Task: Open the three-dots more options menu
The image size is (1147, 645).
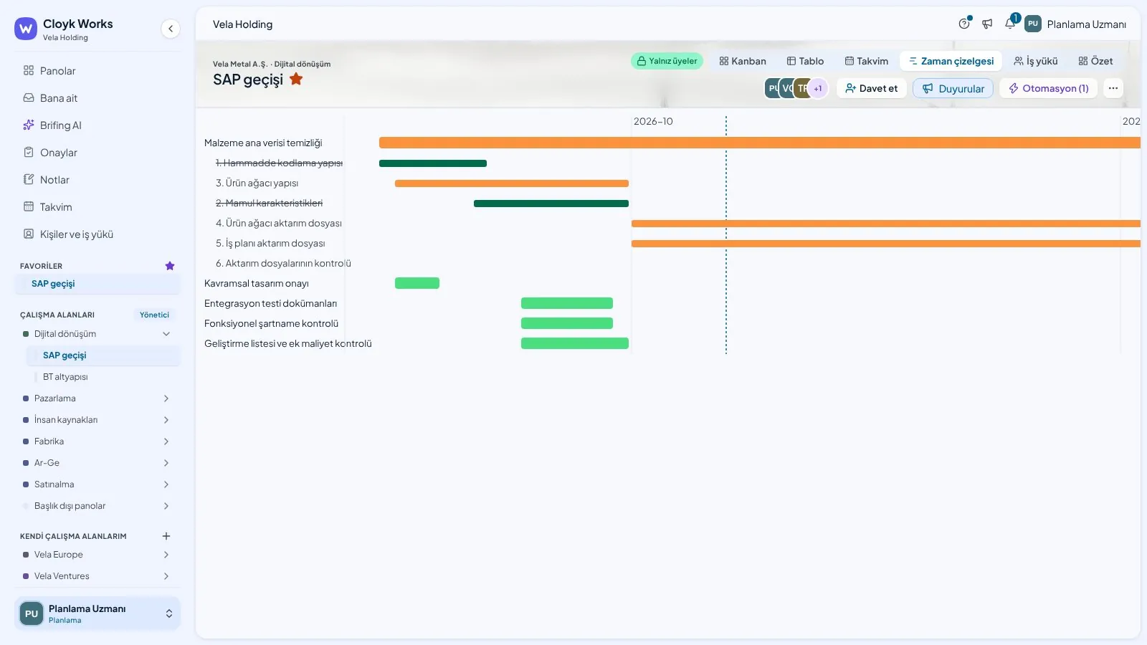Action: coord(1113,88)
